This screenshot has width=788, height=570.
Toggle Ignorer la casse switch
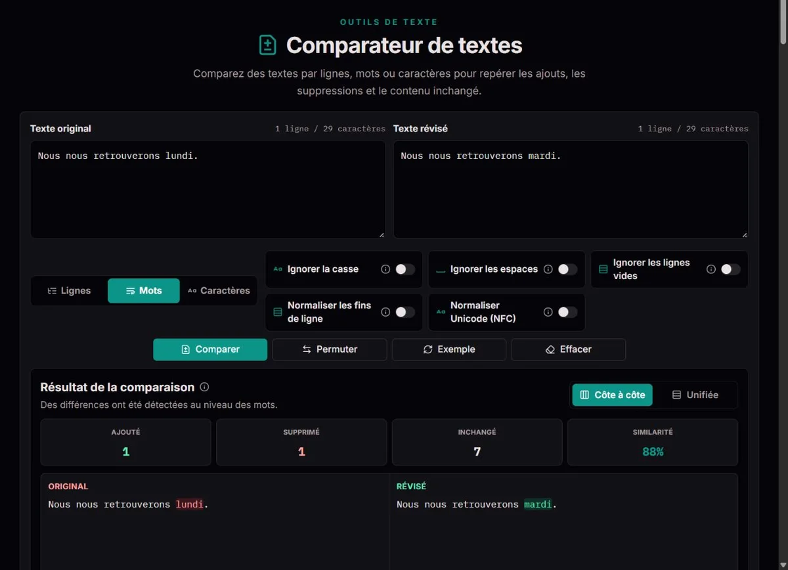(405, 269)
